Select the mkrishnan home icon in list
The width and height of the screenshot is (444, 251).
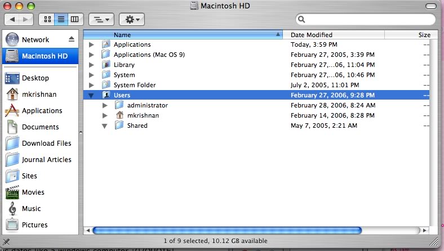click(119, 115)
